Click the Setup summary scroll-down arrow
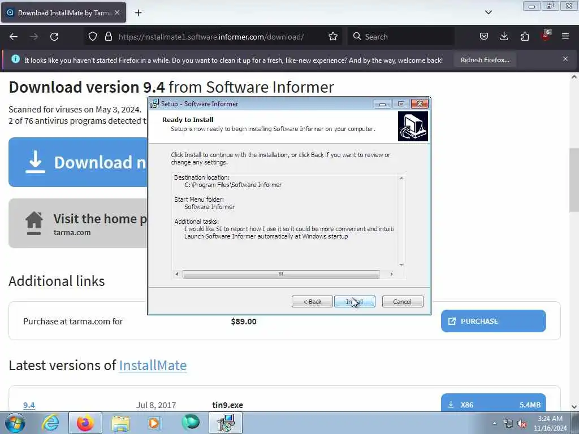This screenshot has width=579, height=434. [x=401, y=264]
